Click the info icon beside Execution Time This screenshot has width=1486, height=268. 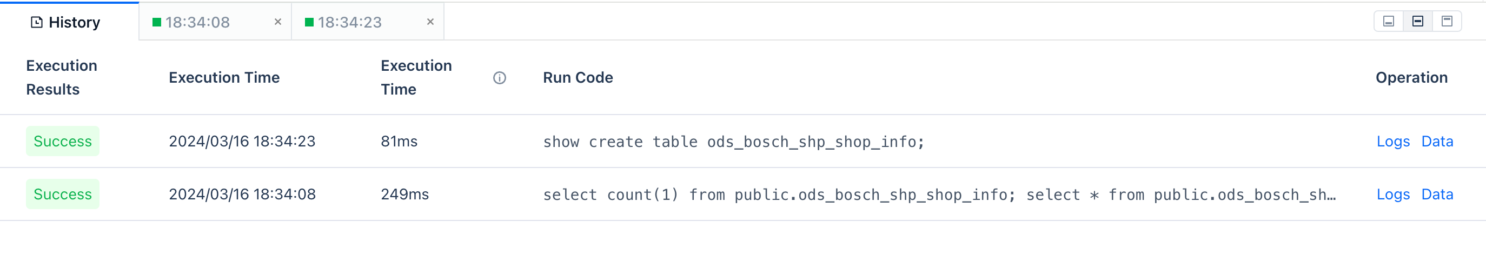click(x=499, y=78)
